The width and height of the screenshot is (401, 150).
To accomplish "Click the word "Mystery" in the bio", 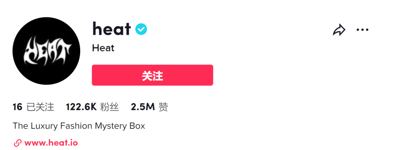I will 111,126.
